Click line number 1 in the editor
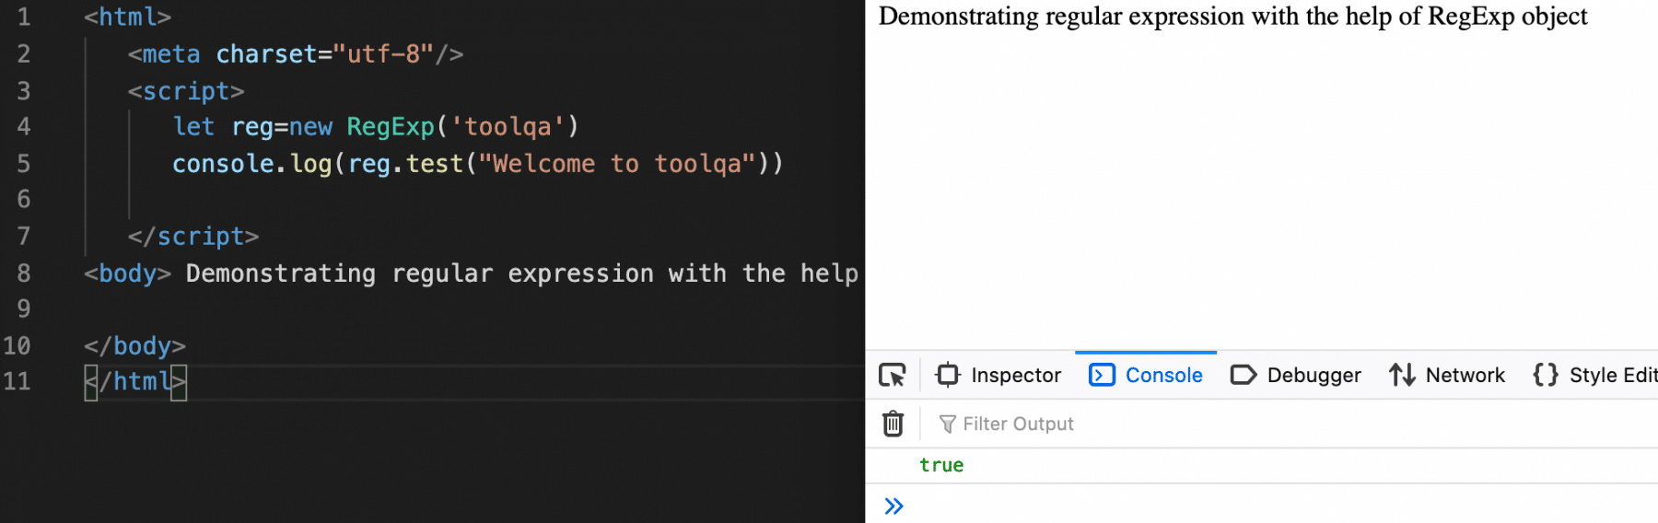 tap(24, 17)
